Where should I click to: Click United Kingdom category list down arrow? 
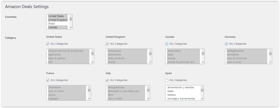click(150, 62)
